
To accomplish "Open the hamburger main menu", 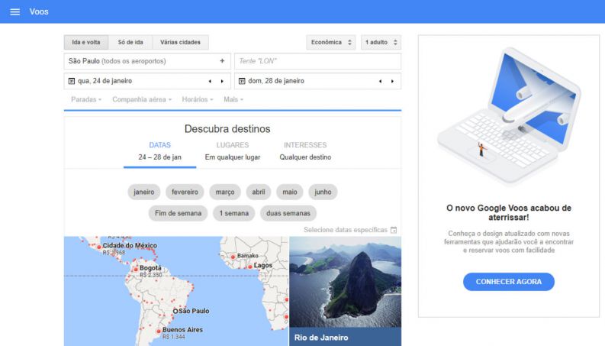I will point(14,11).
